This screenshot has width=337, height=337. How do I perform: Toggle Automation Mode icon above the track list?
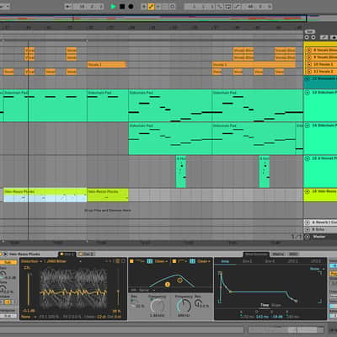point(324,37)
